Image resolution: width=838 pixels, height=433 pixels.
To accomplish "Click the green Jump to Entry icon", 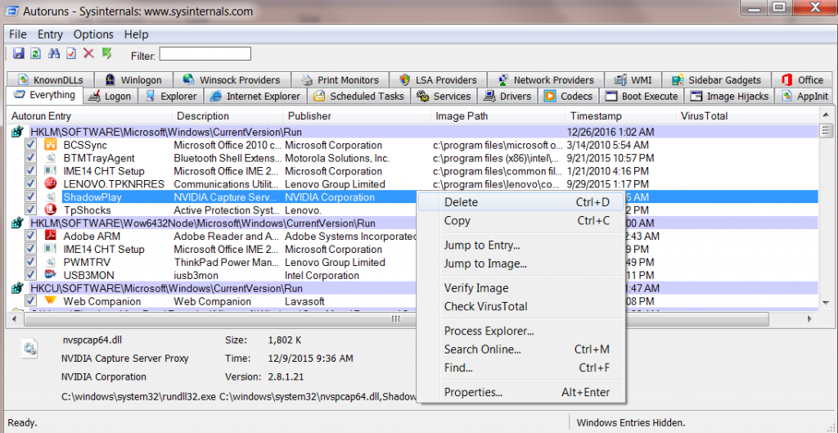I will [107, 53].
